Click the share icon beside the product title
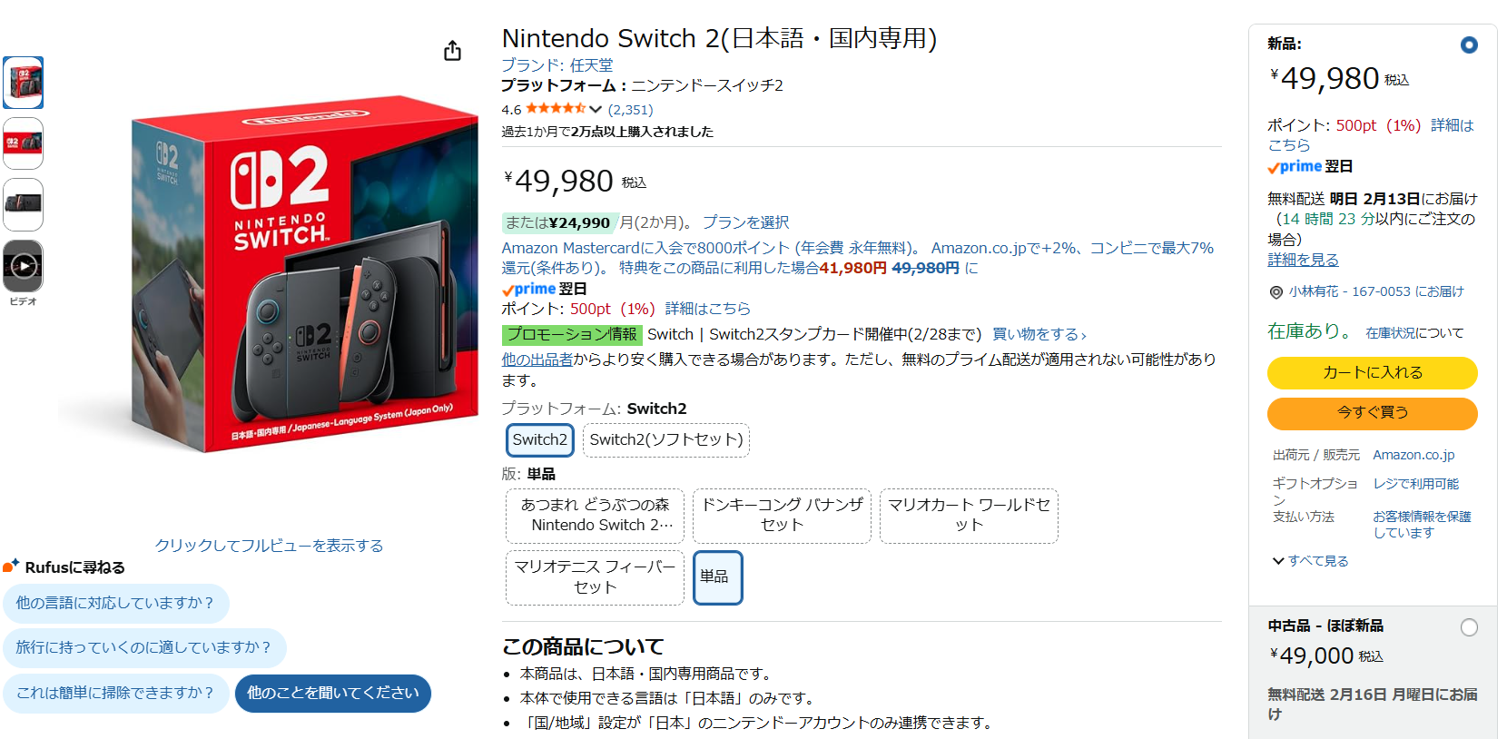This screenshot has width=1507, height=739. [452, 51]
